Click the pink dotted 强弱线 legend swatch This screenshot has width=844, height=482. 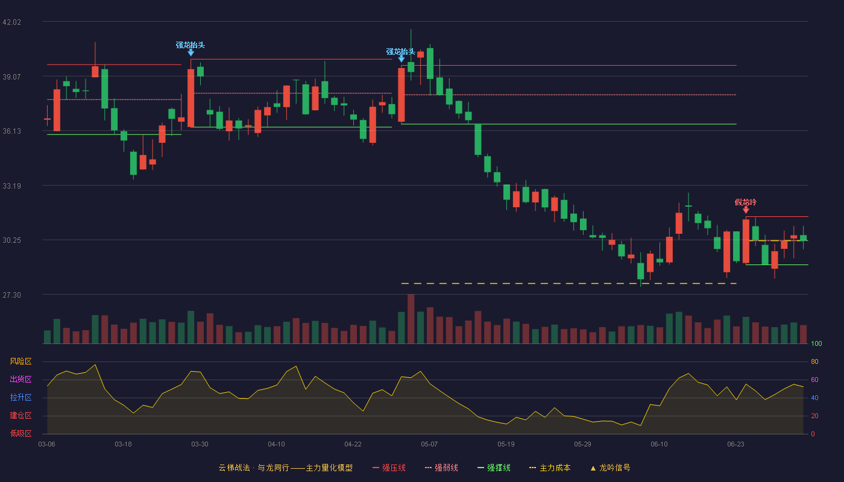[429, 468]
